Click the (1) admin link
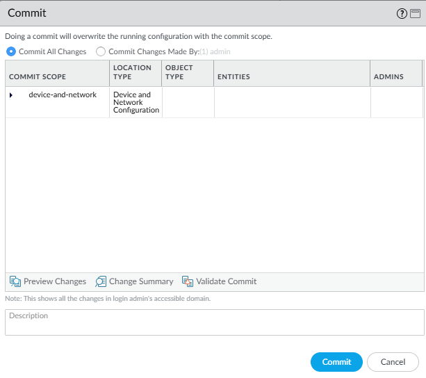Viewport: 426px width, 378px height. click(x=215, y=51)
